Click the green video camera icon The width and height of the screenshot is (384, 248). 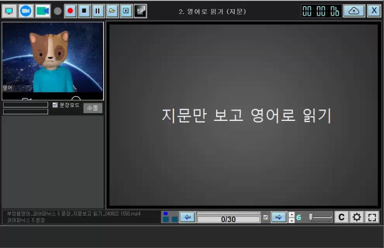[43, 11]
